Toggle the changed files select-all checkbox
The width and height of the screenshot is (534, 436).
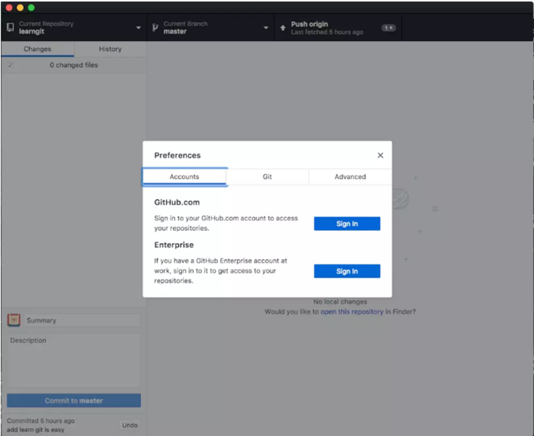coord(10,65)
